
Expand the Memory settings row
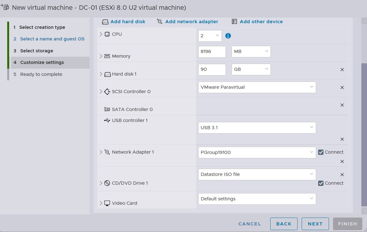(x=101, y=56)
